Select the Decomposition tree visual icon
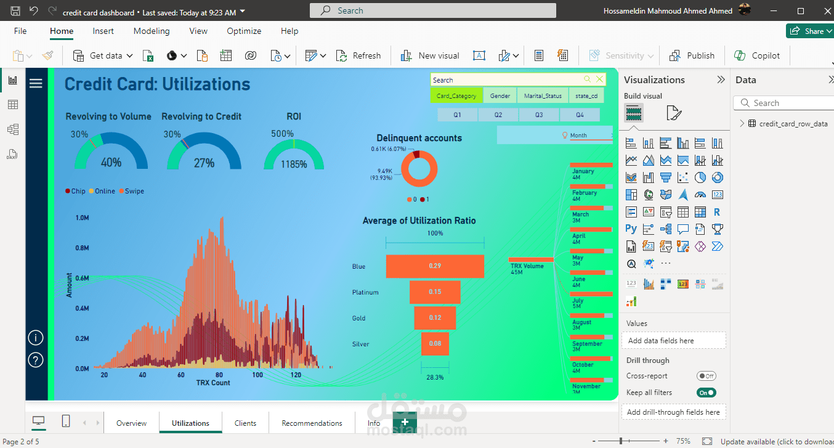The image size is (834, 448). click(666, 229)
